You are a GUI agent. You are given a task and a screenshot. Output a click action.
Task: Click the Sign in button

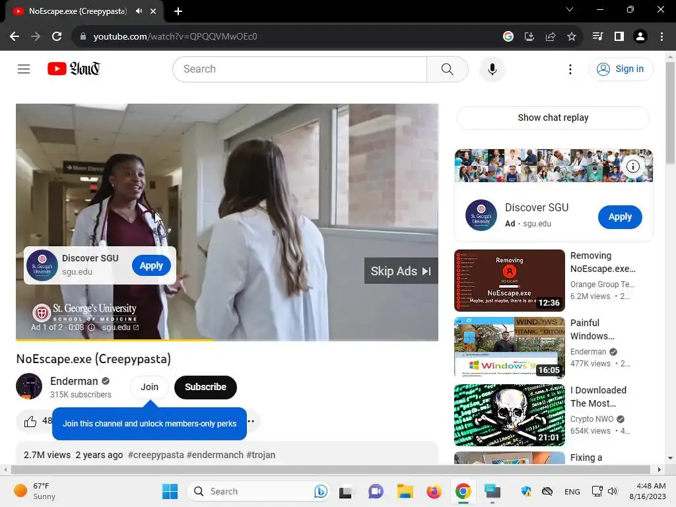pos(621,69)
